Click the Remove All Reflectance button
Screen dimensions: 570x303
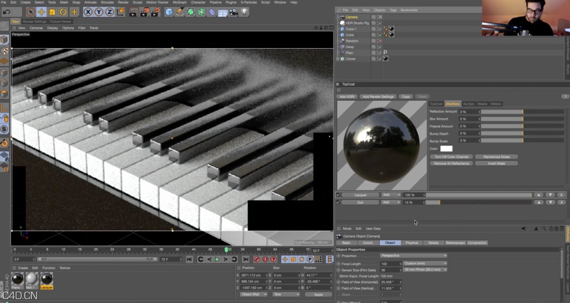tap(450, 164)
